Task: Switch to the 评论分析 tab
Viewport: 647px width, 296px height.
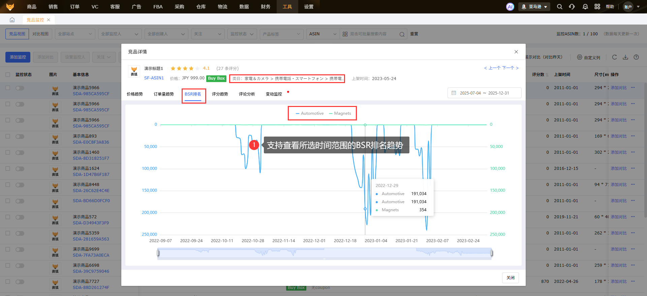Action: (247, 94)
